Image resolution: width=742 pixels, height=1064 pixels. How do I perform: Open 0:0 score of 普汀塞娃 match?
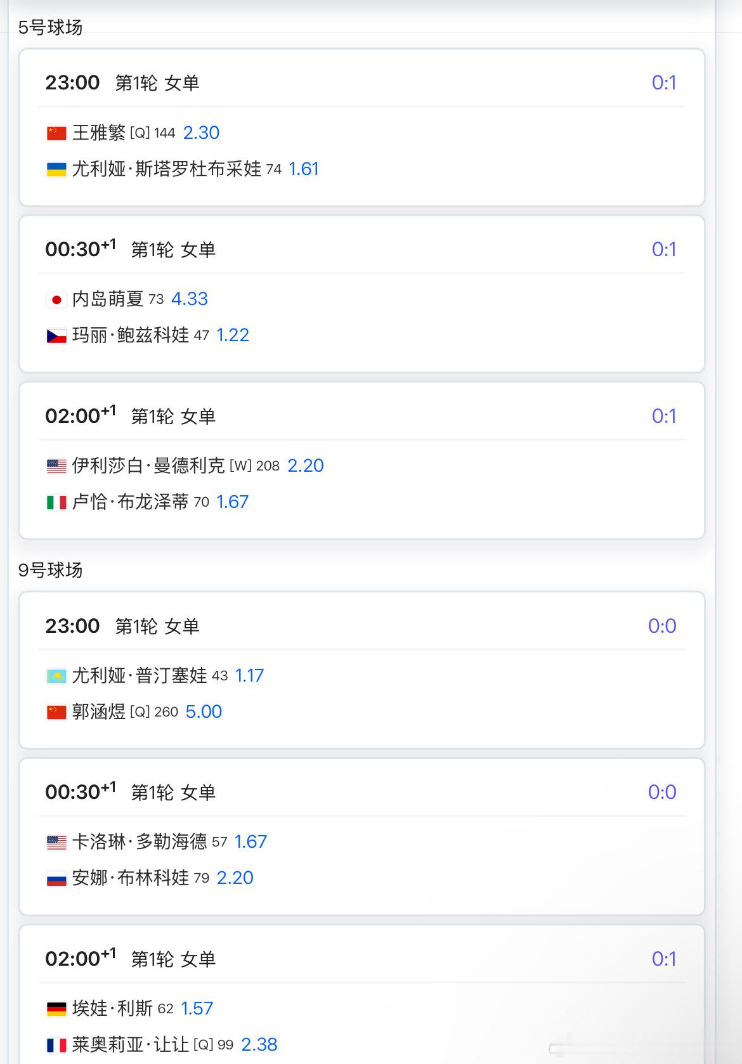point(662,626)
